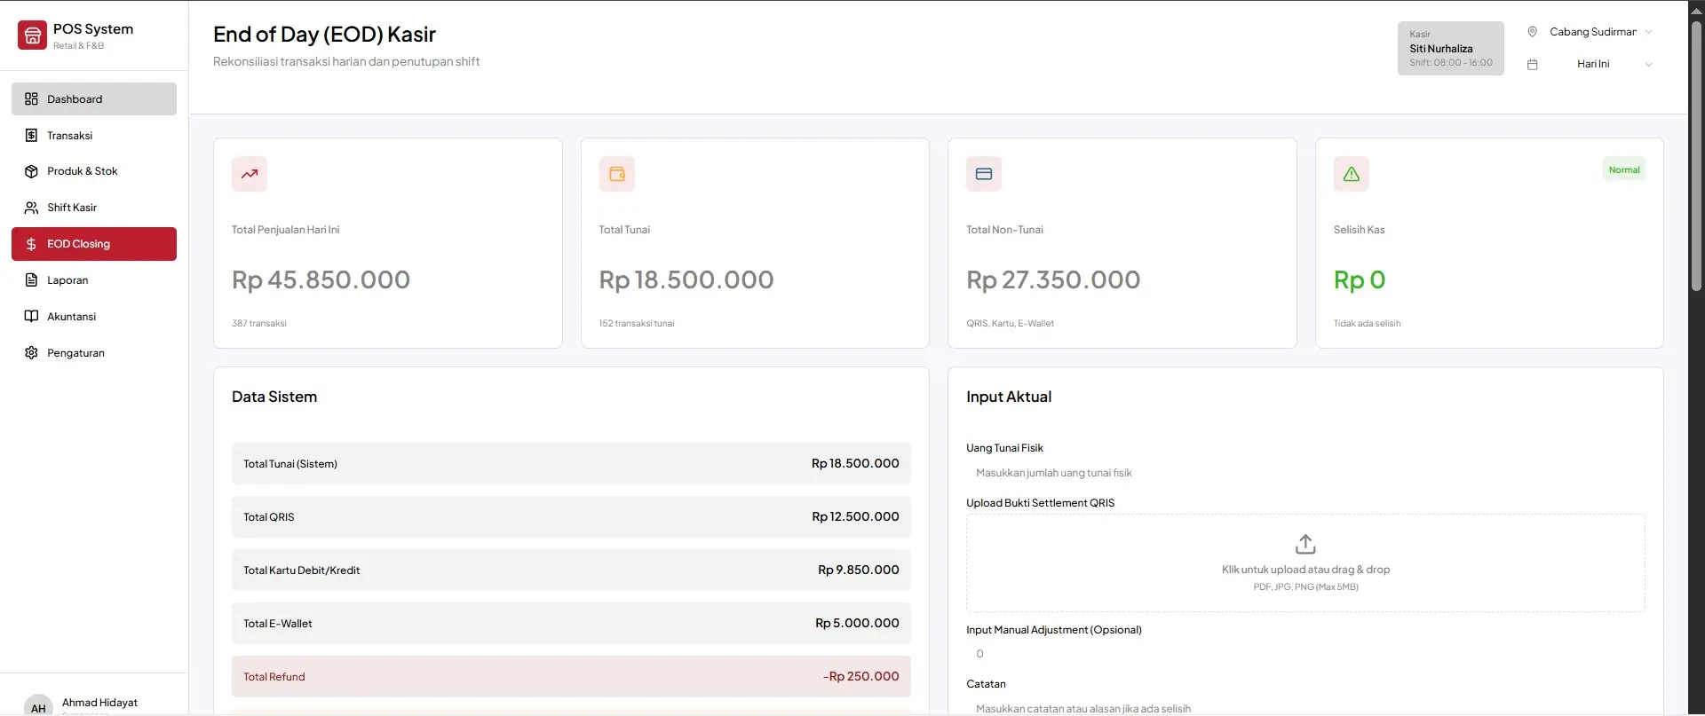Click the card icon on Total Non-Tunai card
This screenshot has width=1705, height=716.
pos(984,174)
